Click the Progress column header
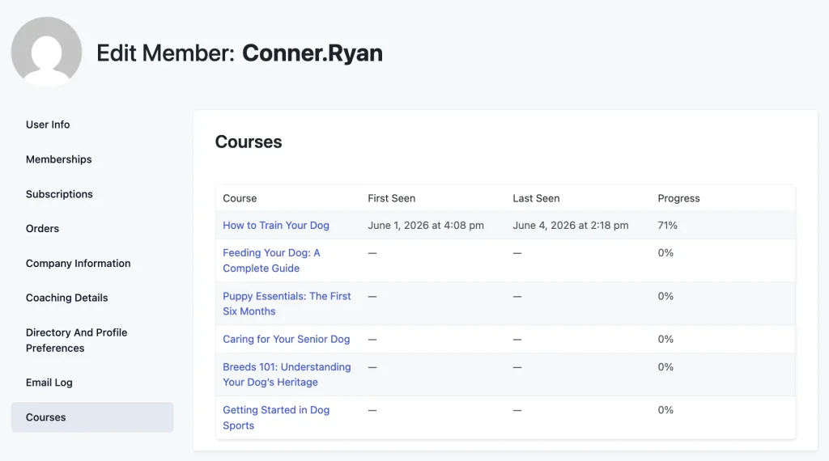The width and height of the screenshot is (829, 461). 679,198
